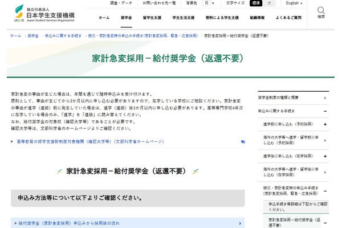
Task: Open the 調査・データ header link
Action: [121, 3]
